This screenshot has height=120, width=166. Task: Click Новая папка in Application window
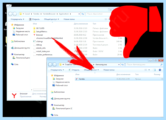(69, 19)
